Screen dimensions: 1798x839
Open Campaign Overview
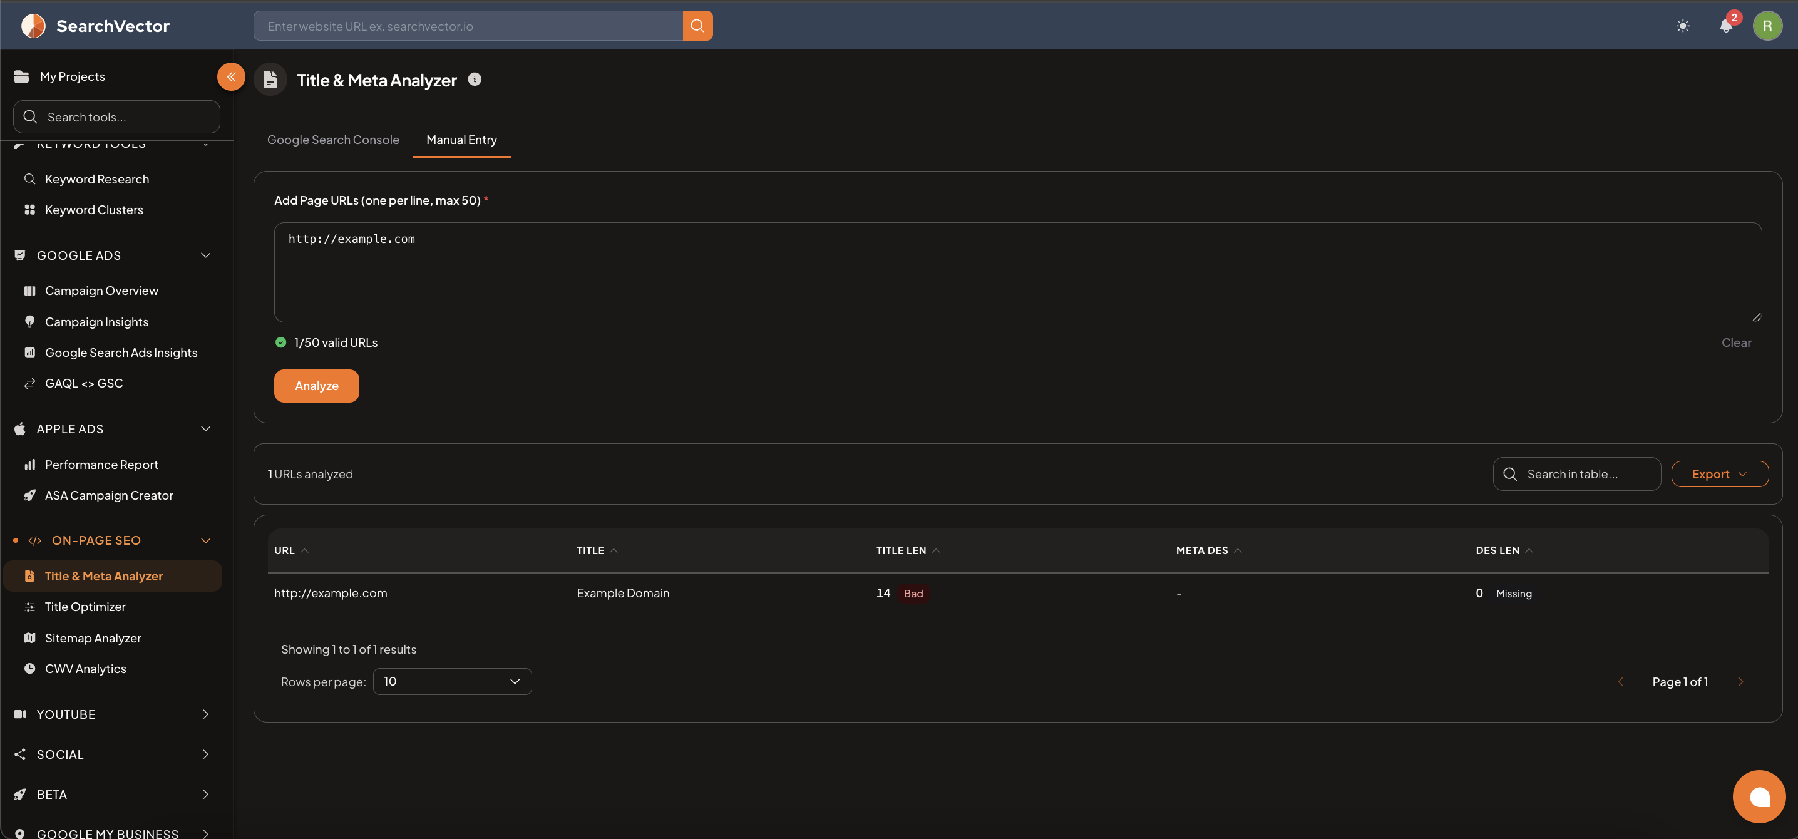pyautogui.click(x=101, y=291)
